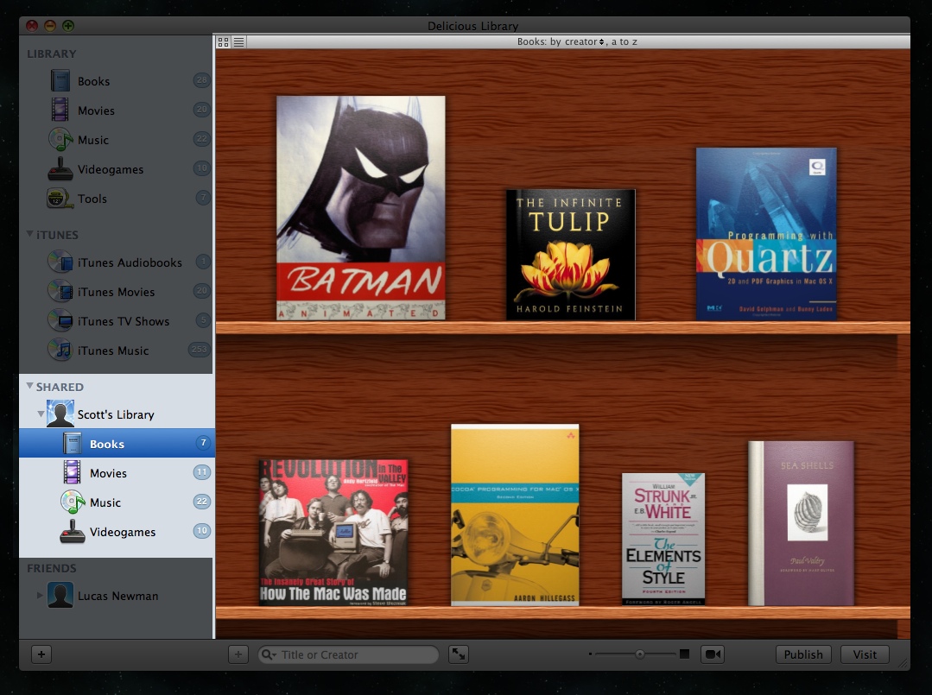Viewport: 932px width, 695px height.
Task: Collapse Scott's Library tree
Action: click(41, 414)
